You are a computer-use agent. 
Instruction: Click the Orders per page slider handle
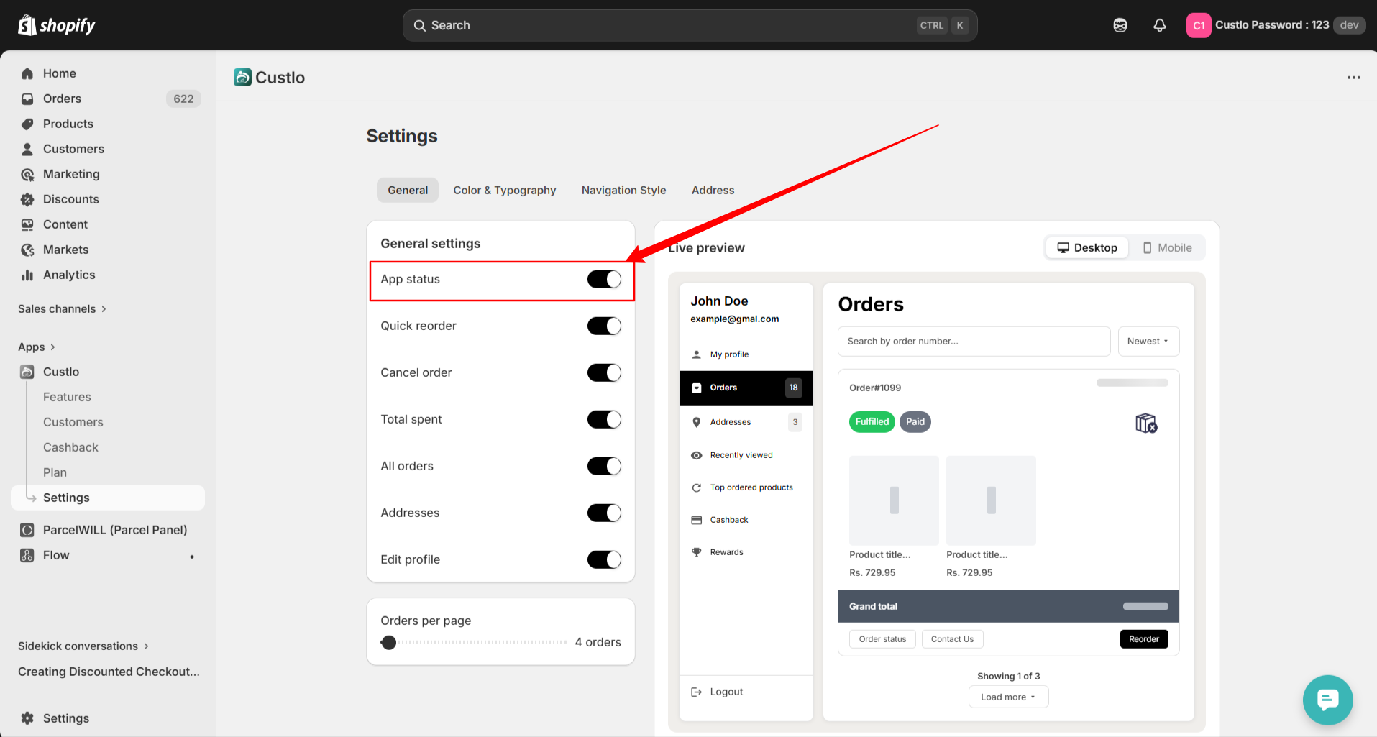389,642
